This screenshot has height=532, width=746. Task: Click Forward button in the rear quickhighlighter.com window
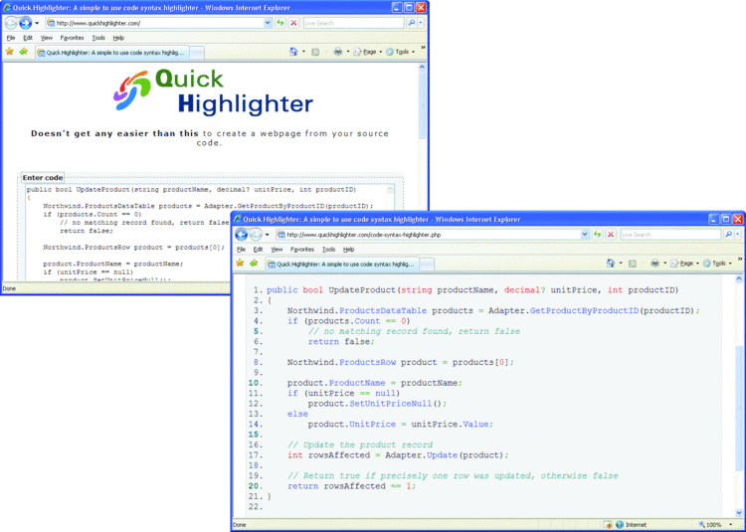(25, 23)
